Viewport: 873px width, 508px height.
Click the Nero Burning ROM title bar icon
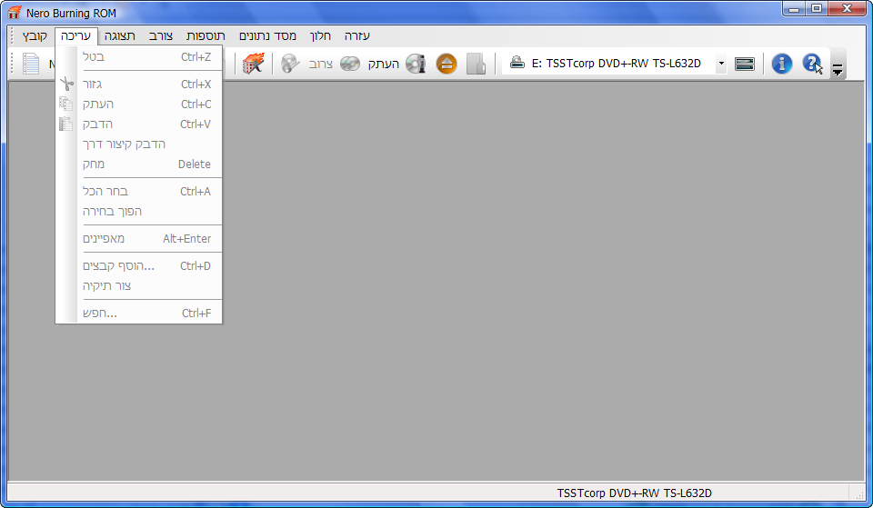tap(15, 12)
